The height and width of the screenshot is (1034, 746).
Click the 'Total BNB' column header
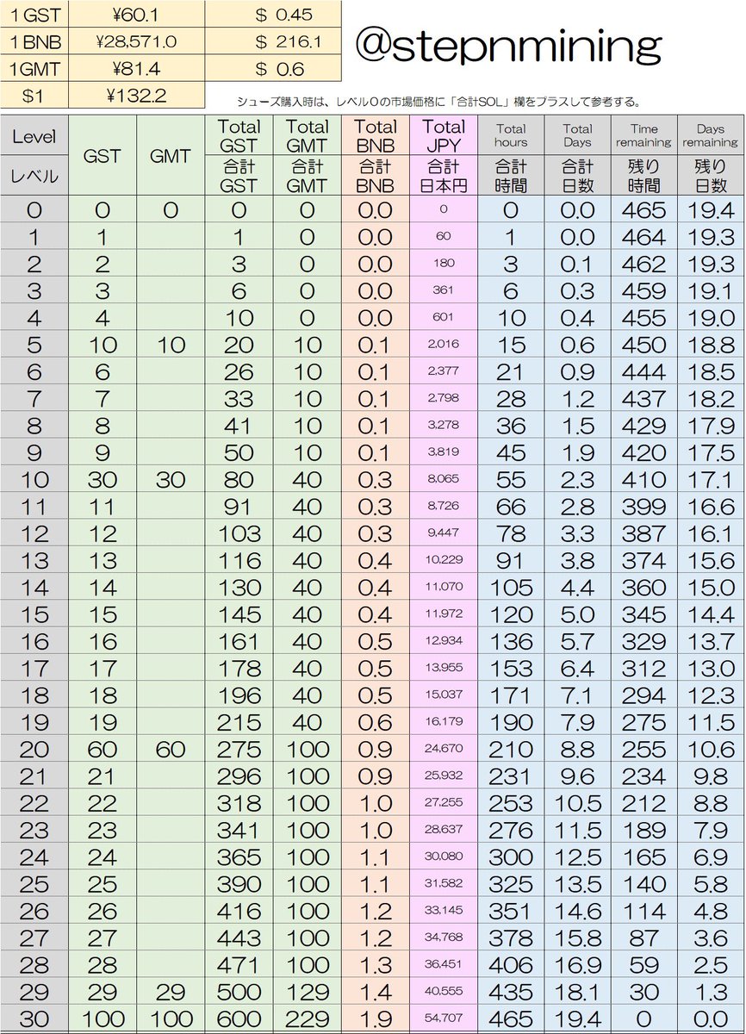[376, 135]
